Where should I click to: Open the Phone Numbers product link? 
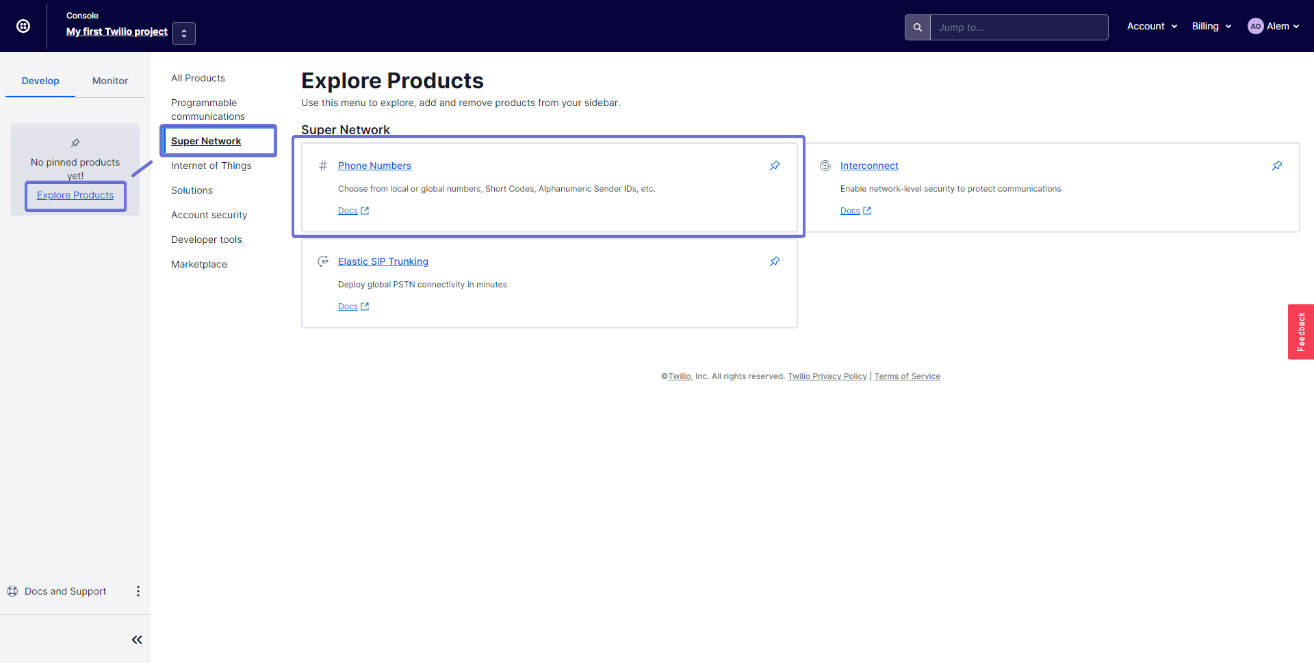click(x=374, y=166)
